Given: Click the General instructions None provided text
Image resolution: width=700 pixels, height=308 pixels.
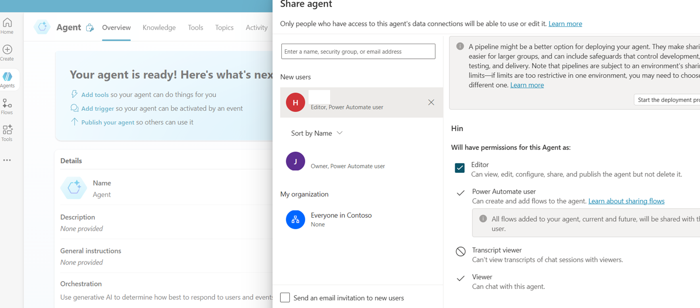Looking at the screenshot, I should click(81, 262).
